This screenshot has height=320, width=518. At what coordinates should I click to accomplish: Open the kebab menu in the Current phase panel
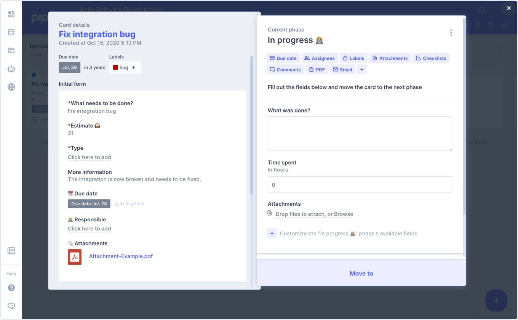pos(451,33)
